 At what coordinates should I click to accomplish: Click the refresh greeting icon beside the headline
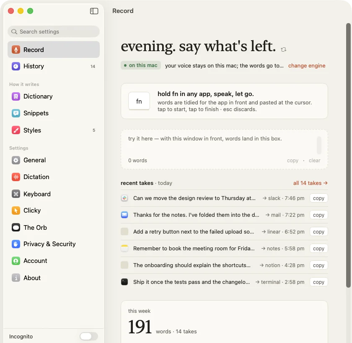[x=284, y=49]
